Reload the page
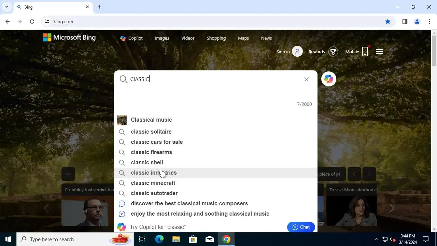 [32, 22]
